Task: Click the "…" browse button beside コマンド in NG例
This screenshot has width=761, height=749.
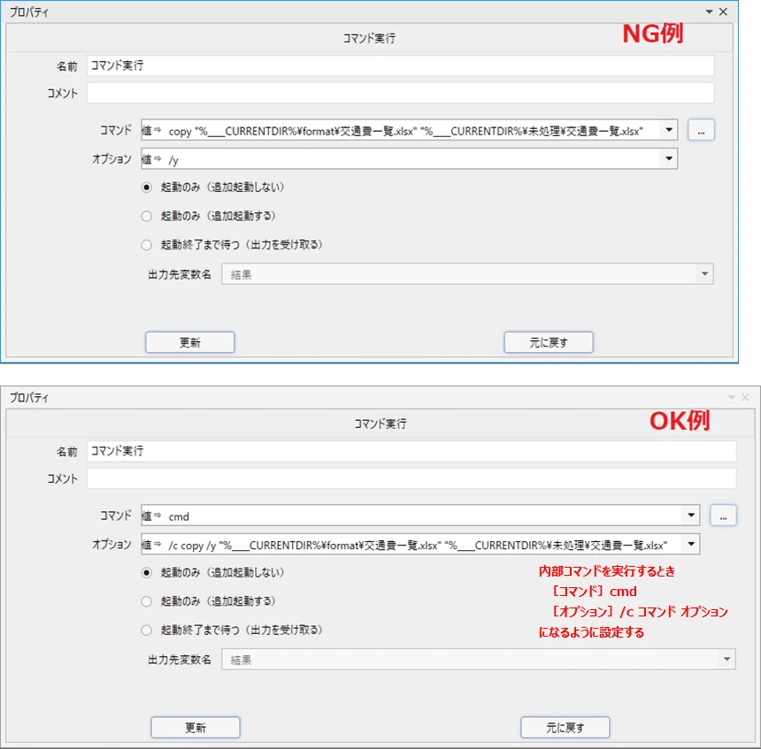Action: click(701, 129)
